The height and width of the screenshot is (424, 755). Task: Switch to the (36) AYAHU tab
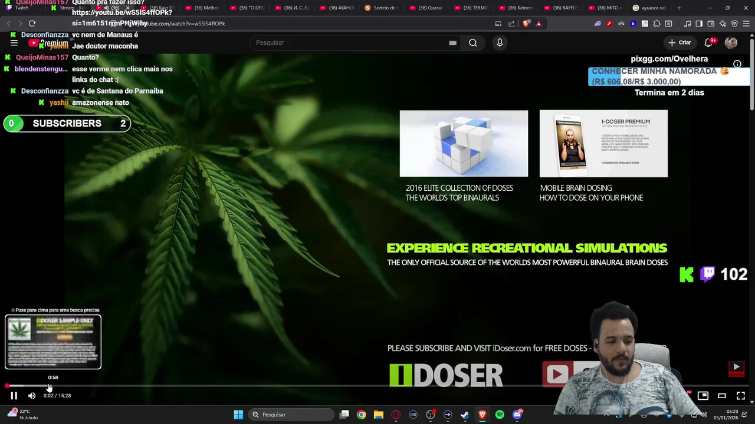pyautogui.click(x=337, y=8)
